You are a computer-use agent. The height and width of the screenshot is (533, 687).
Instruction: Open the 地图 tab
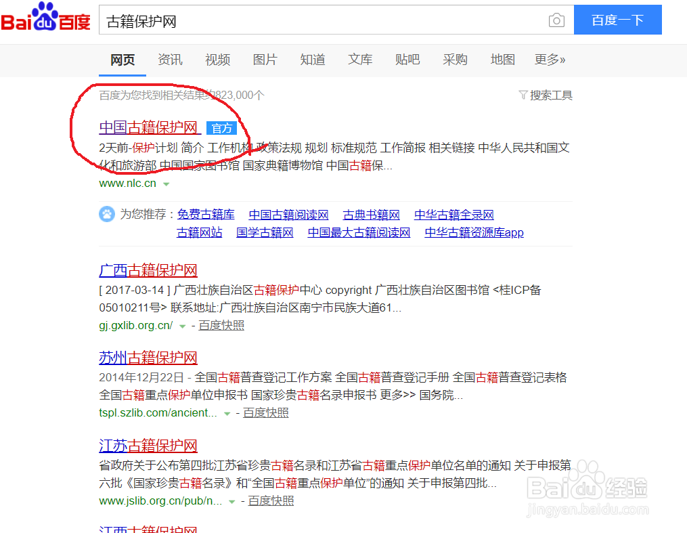click(502, 60)
